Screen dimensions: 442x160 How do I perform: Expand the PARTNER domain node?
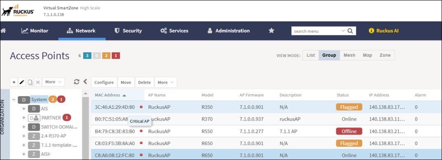point(23,118)
